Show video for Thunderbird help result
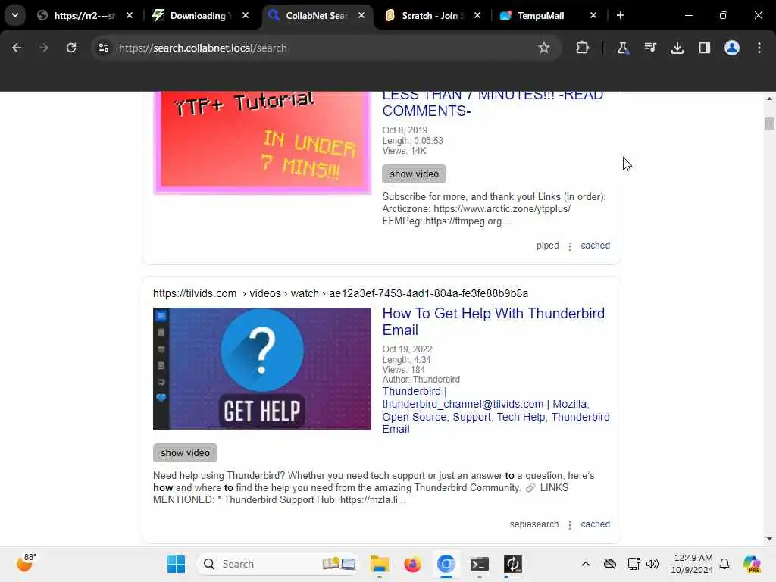 pos(185,453)
